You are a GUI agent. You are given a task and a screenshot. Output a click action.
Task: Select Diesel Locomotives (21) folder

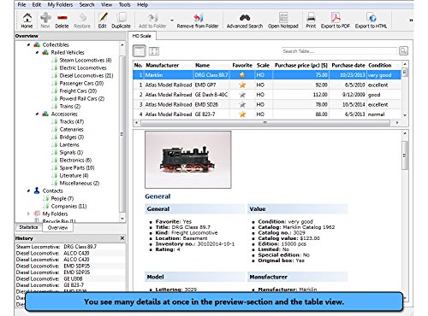pos(86,75)
